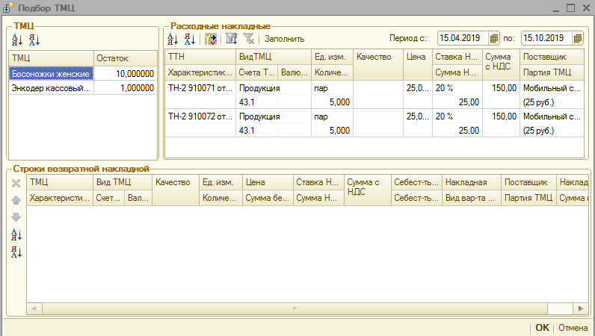Select the Босоножки женские row
The width and height of the screenshot is (595, 336).
pyautogui.click(x=51, y=74)
